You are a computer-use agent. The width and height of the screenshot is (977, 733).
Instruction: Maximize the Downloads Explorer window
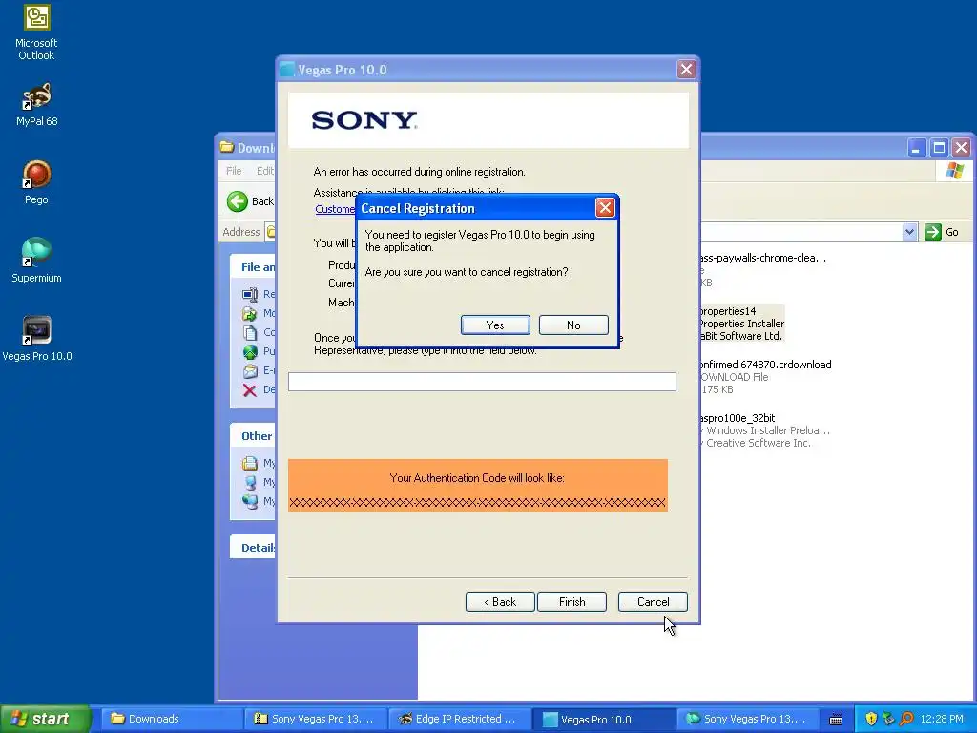point(939,148)
